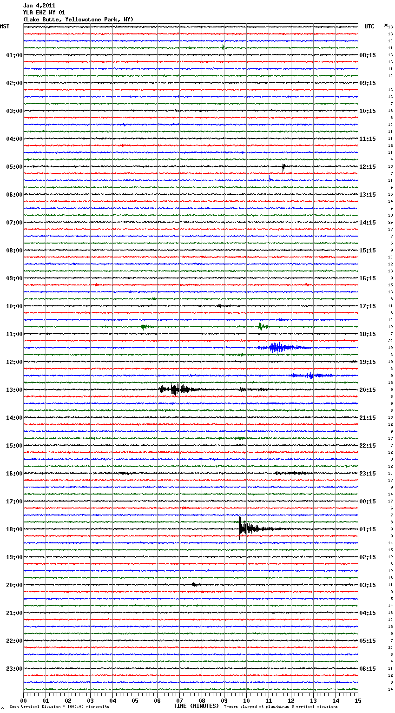Image resolution: width=395 pixels, height=713 pixels.
Task: Click the '07:00' MST hour label
Action: 14,223
